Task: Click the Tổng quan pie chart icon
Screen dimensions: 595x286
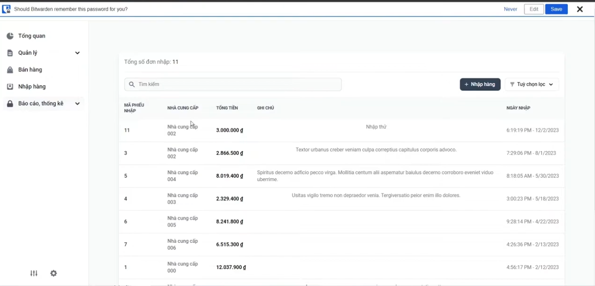Action: 10,36
